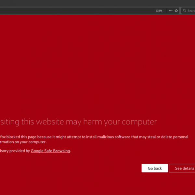Bookmark this page with the star icon

tap(176, 11)
